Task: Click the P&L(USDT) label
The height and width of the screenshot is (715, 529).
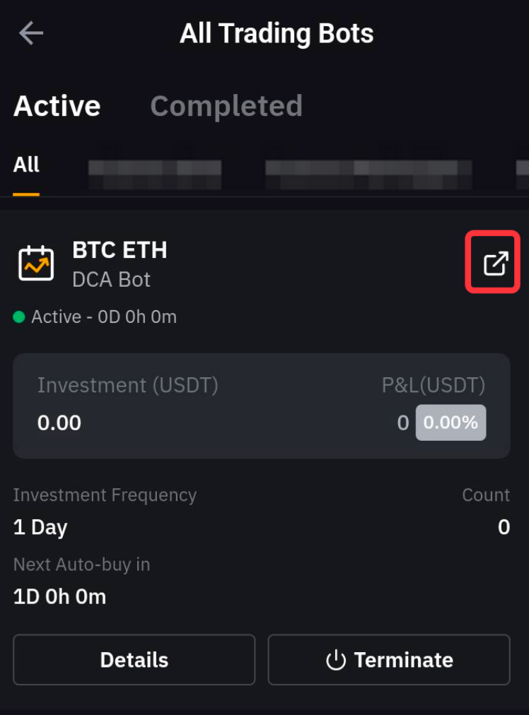Action: point(434,385)
